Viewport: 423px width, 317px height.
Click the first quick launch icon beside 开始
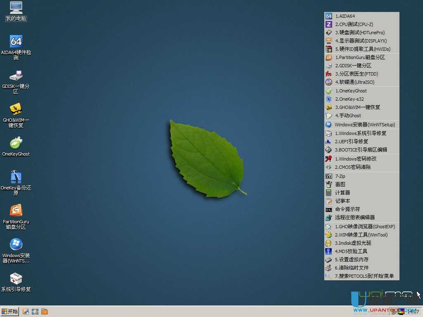26,312
